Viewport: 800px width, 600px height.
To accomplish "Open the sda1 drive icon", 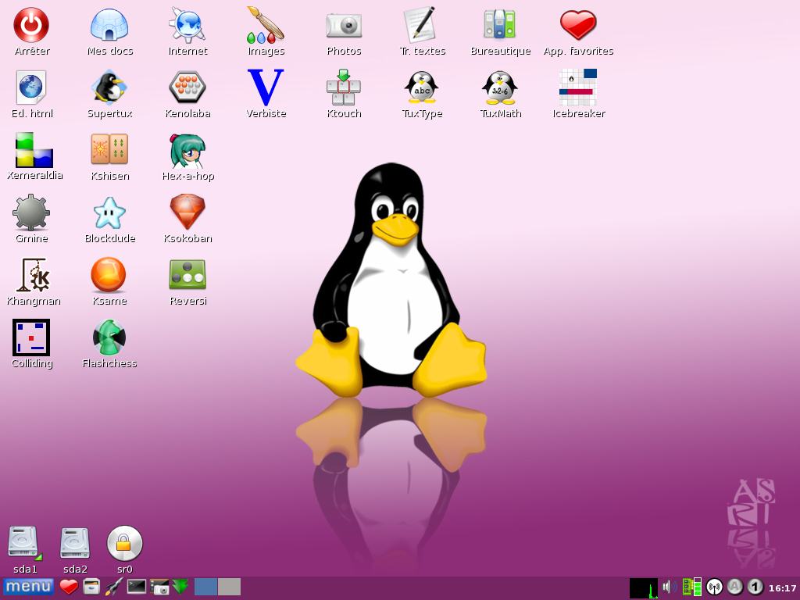I will click(24, 543).
